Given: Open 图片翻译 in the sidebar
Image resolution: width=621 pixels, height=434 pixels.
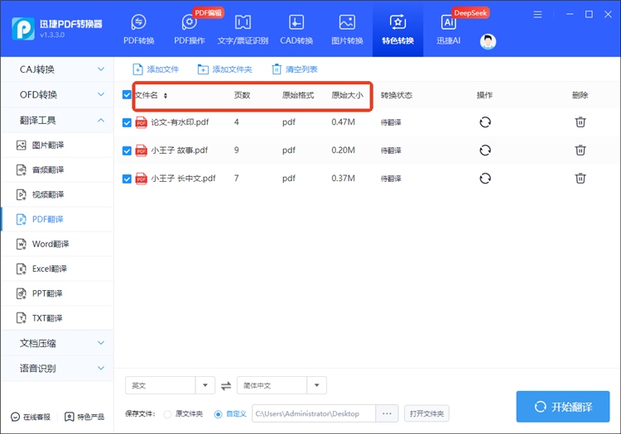Looking at the screenshot, I should pyautogui.click(x=57, y=145).
